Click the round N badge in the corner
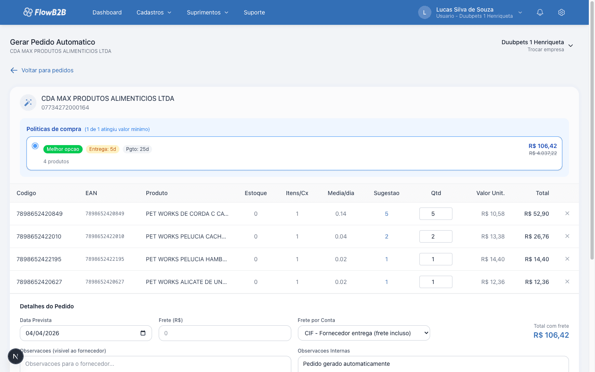 coord(16,356)
